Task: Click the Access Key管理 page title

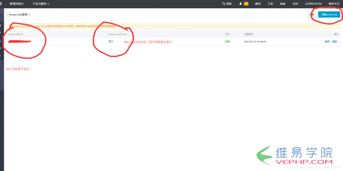Action: pos(18,15)
